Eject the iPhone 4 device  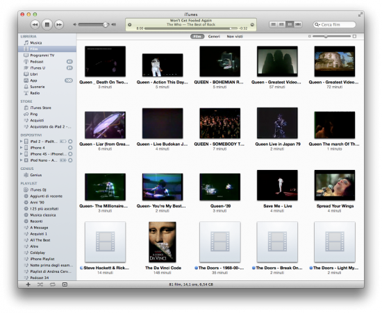click(70, 148)
